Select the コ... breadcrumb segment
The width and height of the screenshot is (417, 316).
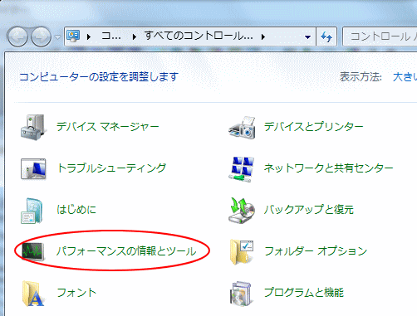pyautogui.click(x=111, y=36)
